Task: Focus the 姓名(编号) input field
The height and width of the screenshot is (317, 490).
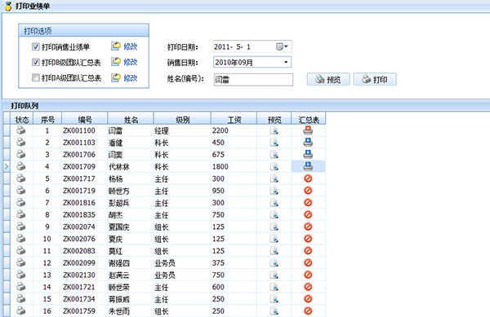Action: pyautogui.click(x=253, y=80)
